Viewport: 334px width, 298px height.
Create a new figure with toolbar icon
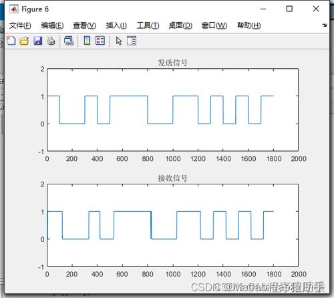11,41
